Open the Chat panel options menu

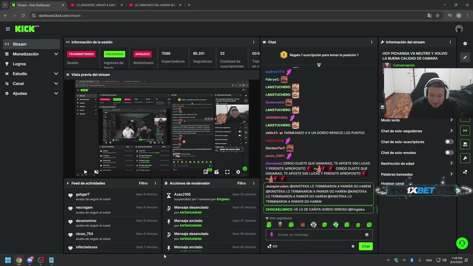pos(371,42)
